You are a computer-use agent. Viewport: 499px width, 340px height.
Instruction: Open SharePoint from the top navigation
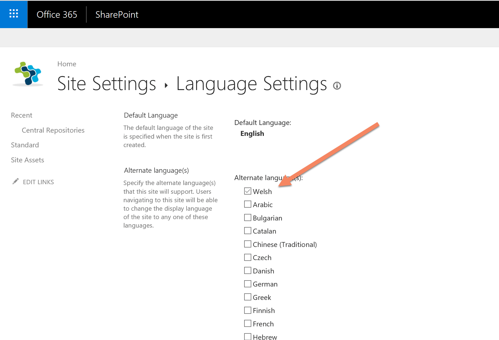point(117,14)
